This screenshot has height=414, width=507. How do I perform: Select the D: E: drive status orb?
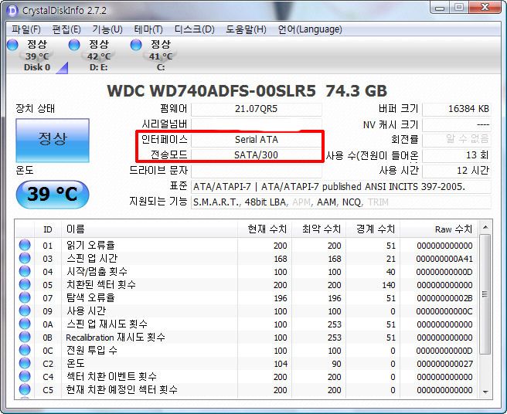[74, 45]
